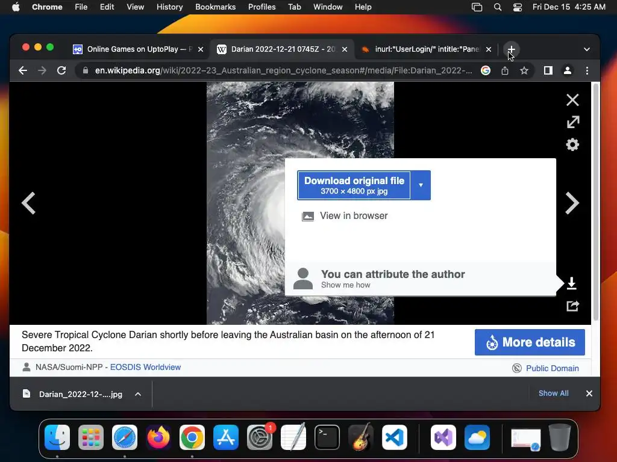Open a new tab with plus button
Image resolution: width=617 pixels, height=462 pixels.
[511, 49]
